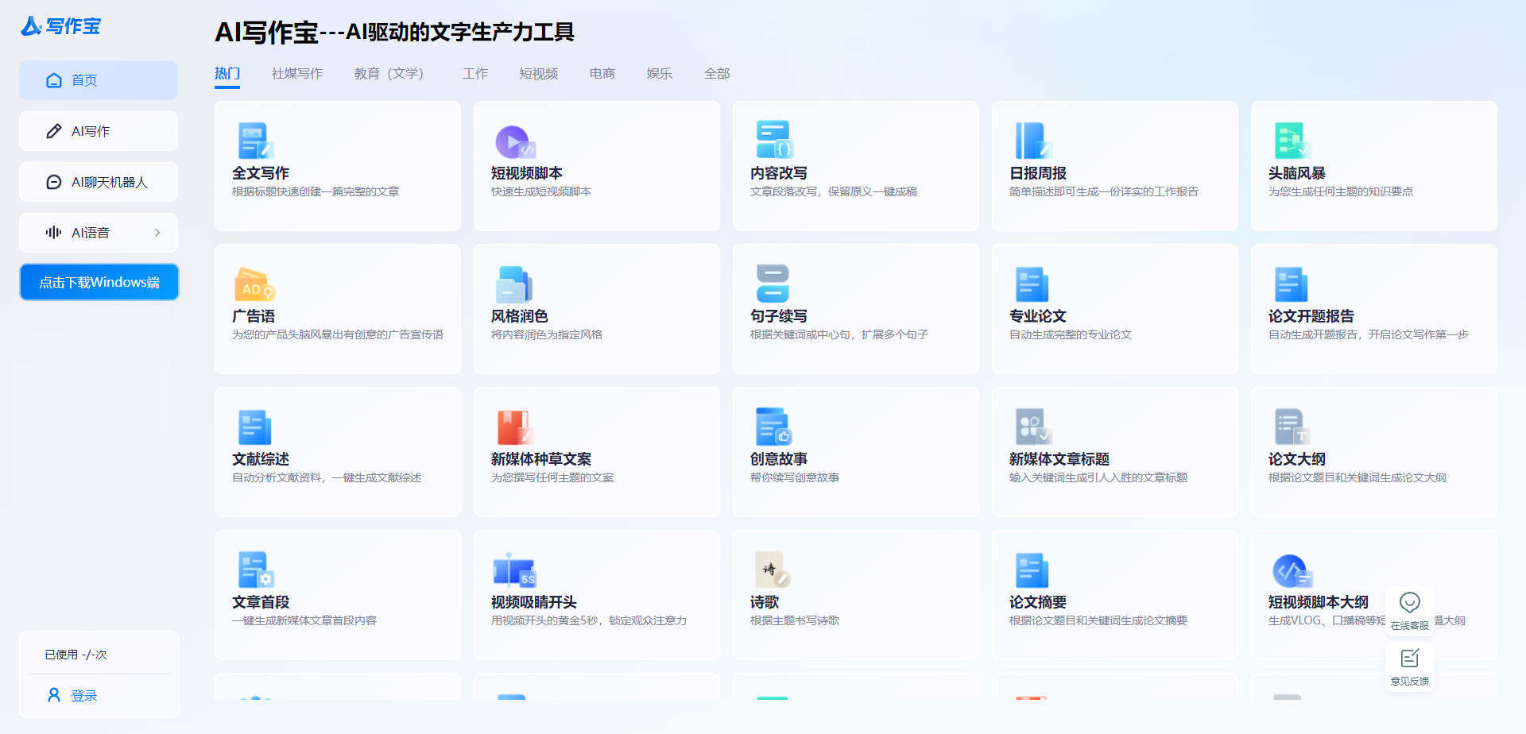Expand the AI语音 submenu arrow
The height and width of the screenshot is (734, 1526).
tap(157, 233)
